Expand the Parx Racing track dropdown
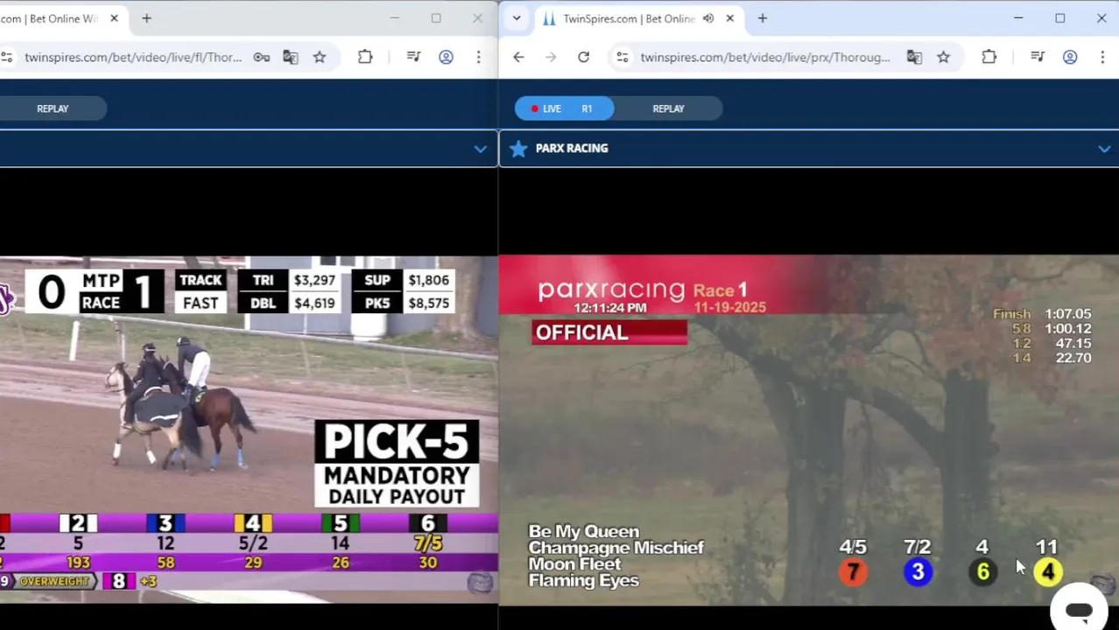This screenshot has width=1119, height=630. pos(1104,149)
